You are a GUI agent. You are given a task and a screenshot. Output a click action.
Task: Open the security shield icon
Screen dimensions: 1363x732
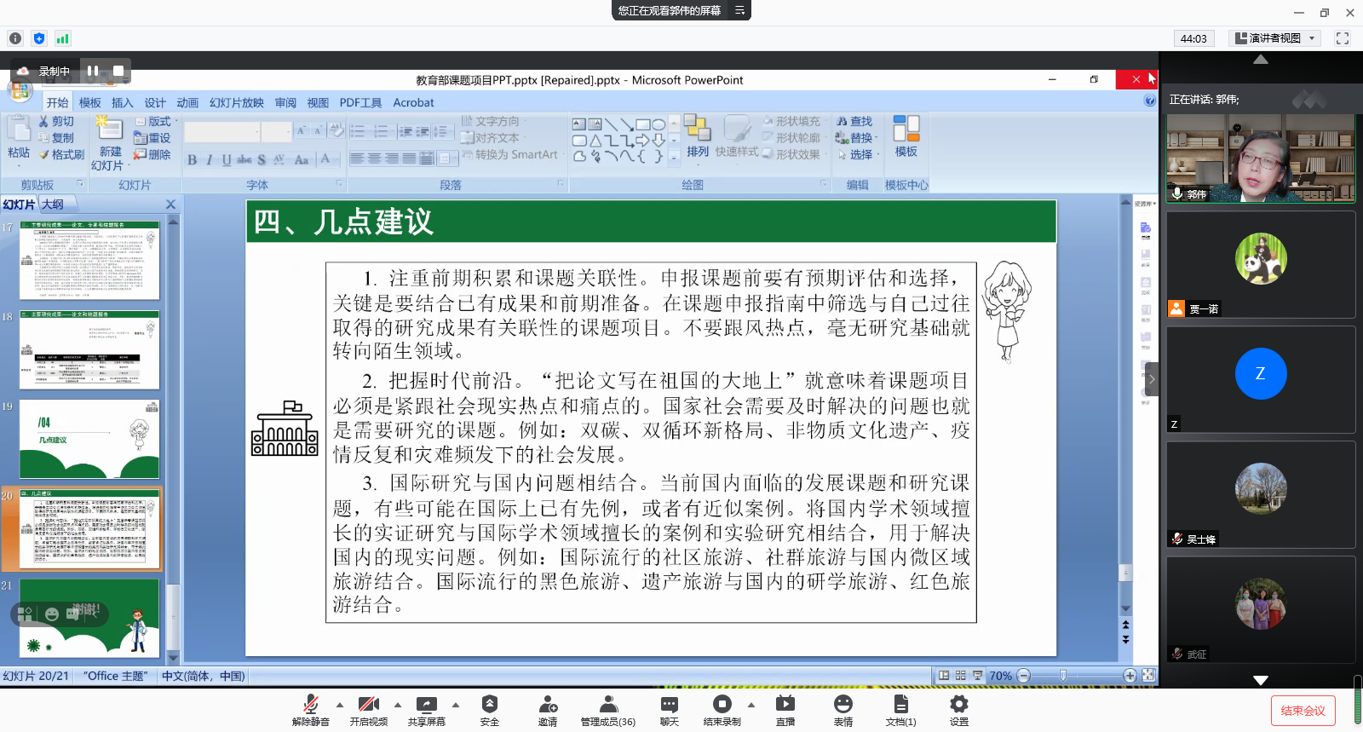tap(489, 705)
